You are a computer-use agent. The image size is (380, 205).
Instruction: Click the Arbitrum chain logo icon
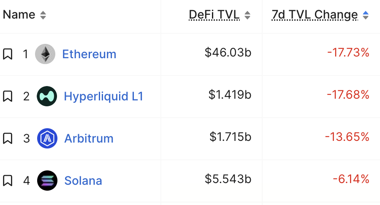tap(47, 138)
